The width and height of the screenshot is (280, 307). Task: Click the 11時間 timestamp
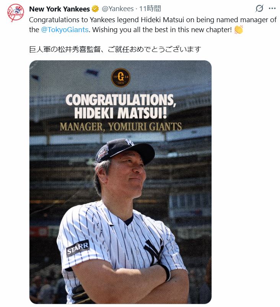tap(150, 9)
